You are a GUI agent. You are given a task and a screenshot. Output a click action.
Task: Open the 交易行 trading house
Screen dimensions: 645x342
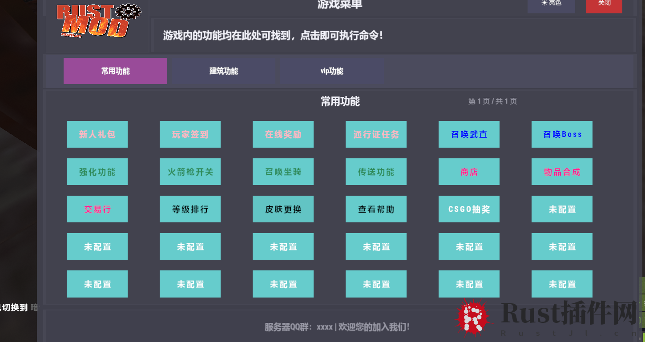pyautogui.click(x=97, y=209)
